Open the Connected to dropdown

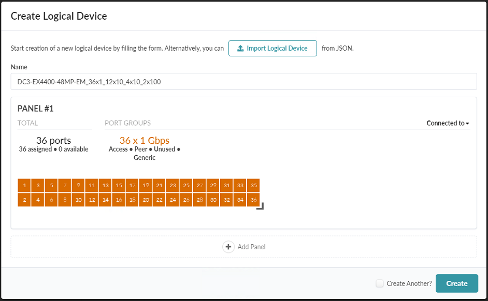(448, 123)
